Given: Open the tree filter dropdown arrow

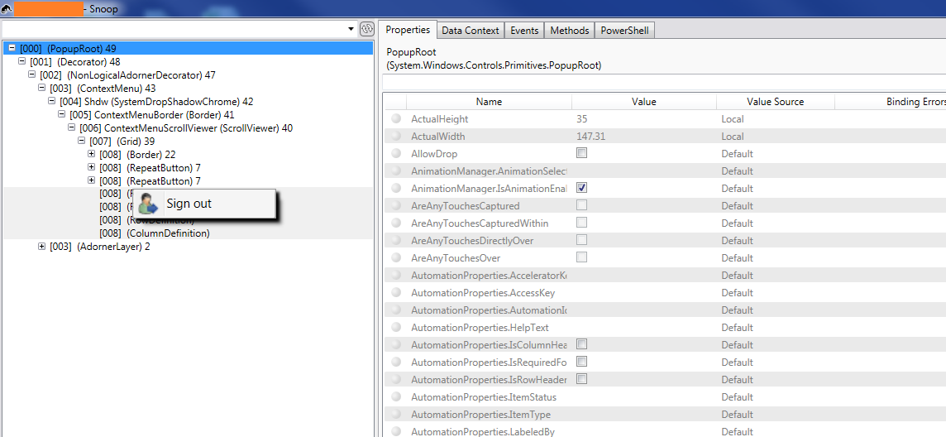Looking at the screenshot, I should tap(351, 30).
